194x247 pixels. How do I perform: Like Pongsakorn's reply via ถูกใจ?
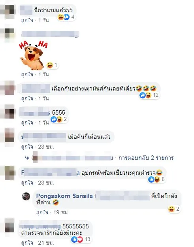click(42, 212)
